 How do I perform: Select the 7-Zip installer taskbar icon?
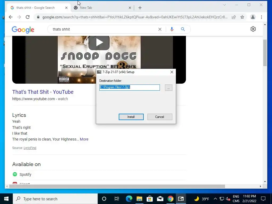pyautogui.click(x=181, y=199)
